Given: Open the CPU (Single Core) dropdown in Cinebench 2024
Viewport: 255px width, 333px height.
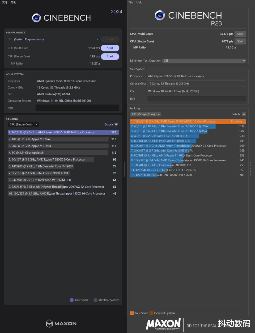Looking at the screenshot, I should point(24,124).
